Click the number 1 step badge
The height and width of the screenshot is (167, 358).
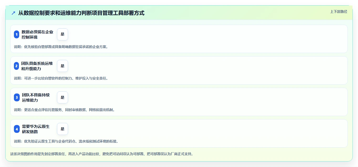17,34
